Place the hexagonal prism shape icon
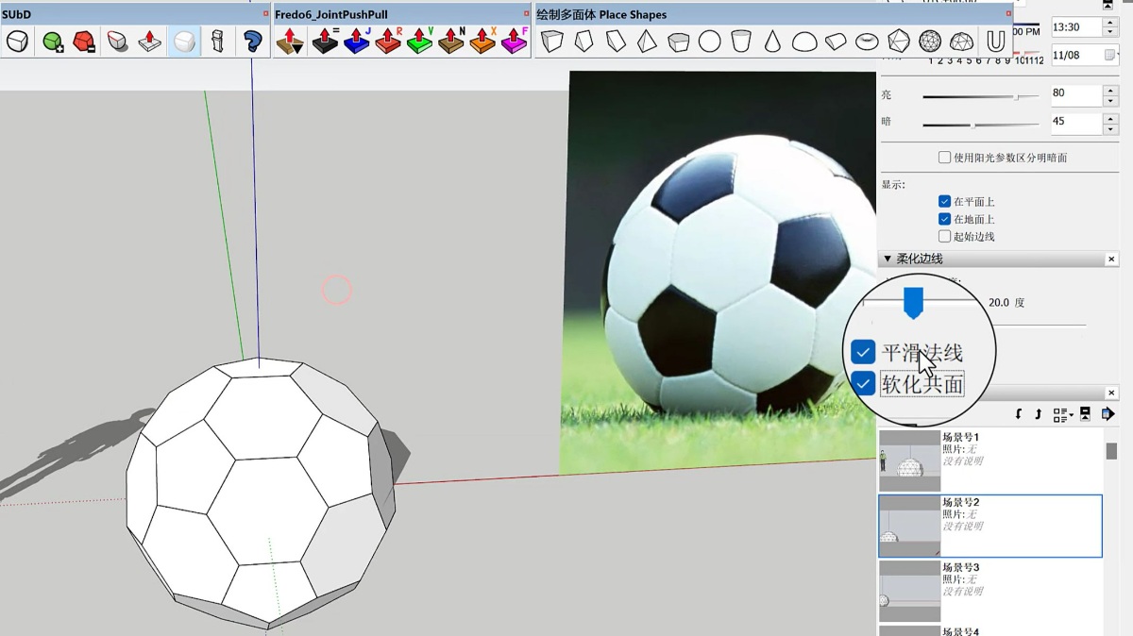This screenshot has height=636, width=1133. [678, 42]
